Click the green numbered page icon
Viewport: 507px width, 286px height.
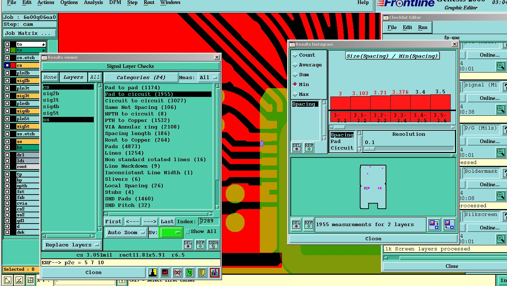coord(189,273)
